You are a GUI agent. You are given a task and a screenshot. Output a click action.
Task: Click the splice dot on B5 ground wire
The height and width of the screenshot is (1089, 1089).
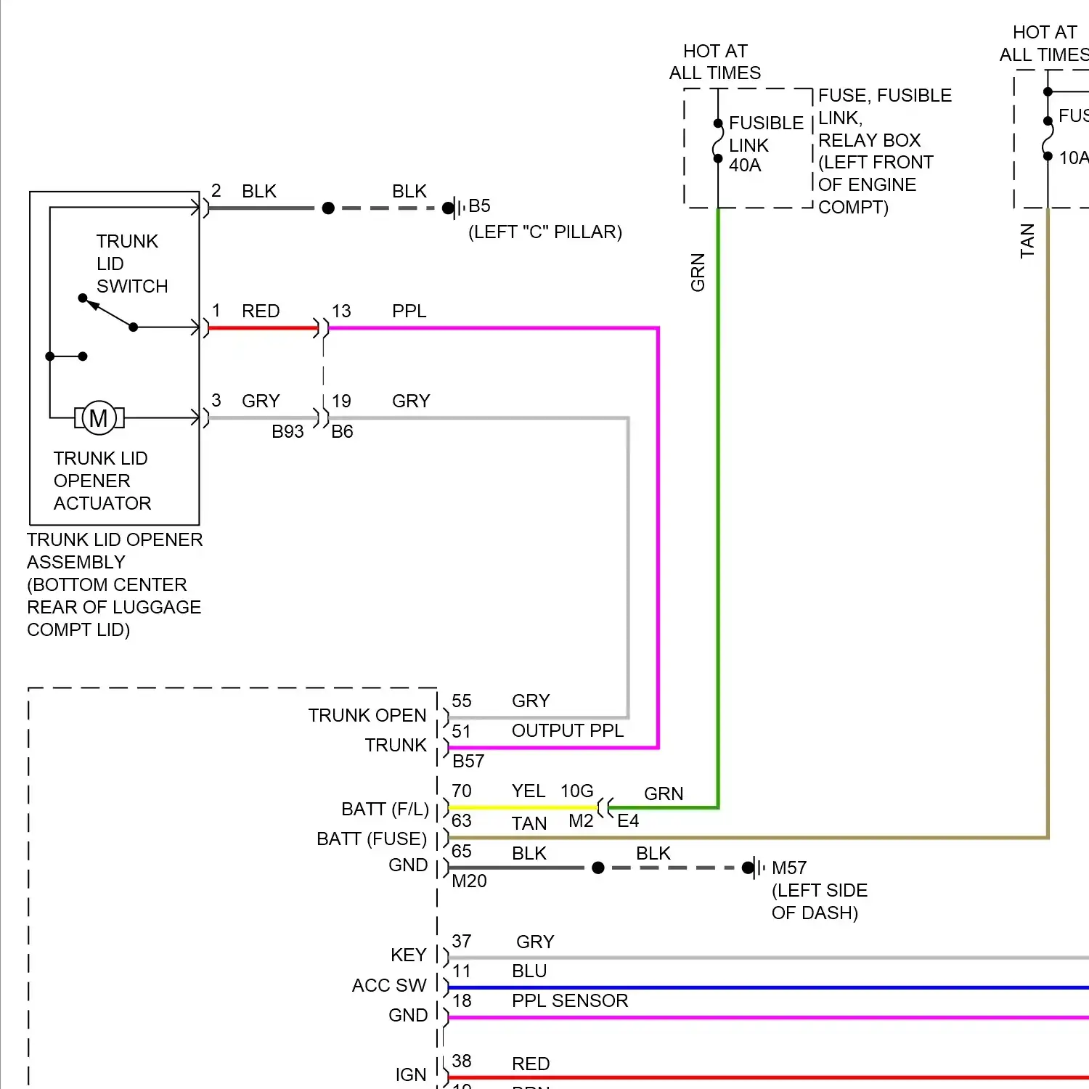[328, 208]
